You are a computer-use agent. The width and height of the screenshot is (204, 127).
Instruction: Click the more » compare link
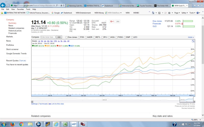pos(191,37)
